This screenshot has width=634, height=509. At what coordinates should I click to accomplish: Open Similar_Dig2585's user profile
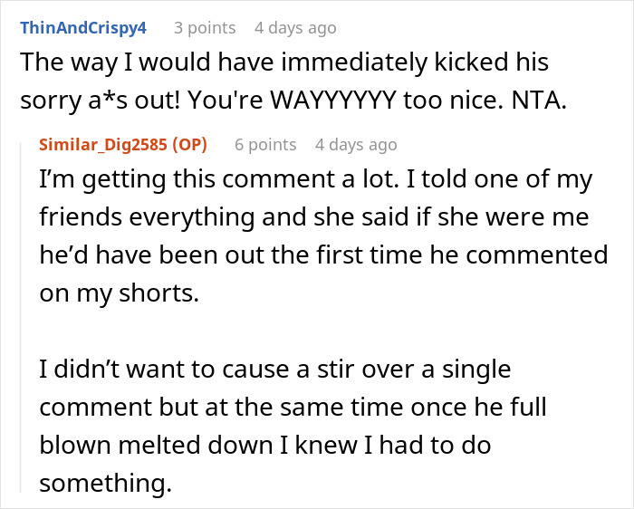click(108, 145)
